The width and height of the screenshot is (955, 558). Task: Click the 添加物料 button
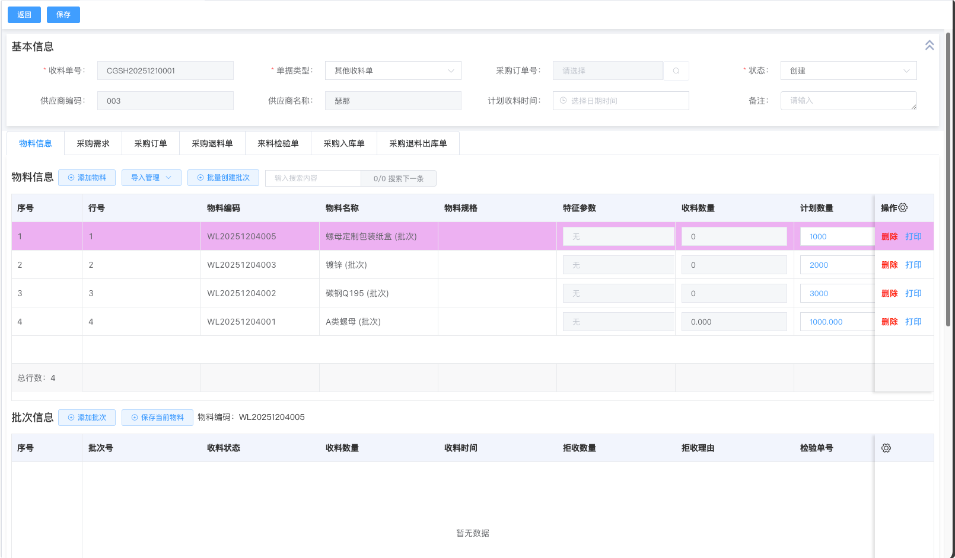pyautogui.click(x=87, y=178)
